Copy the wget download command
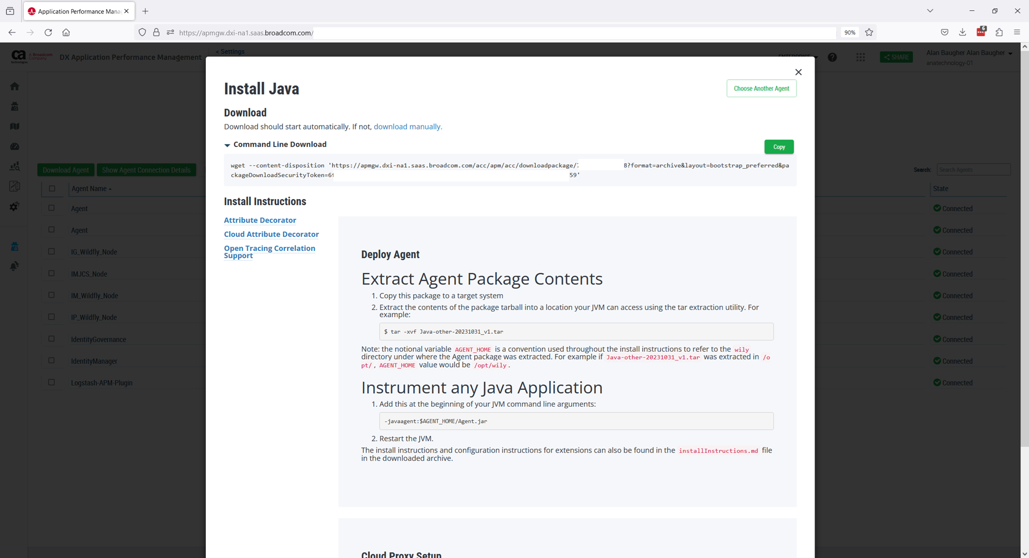The height and width of the screenshot is (558, 1029). click(x=778, y=147)
